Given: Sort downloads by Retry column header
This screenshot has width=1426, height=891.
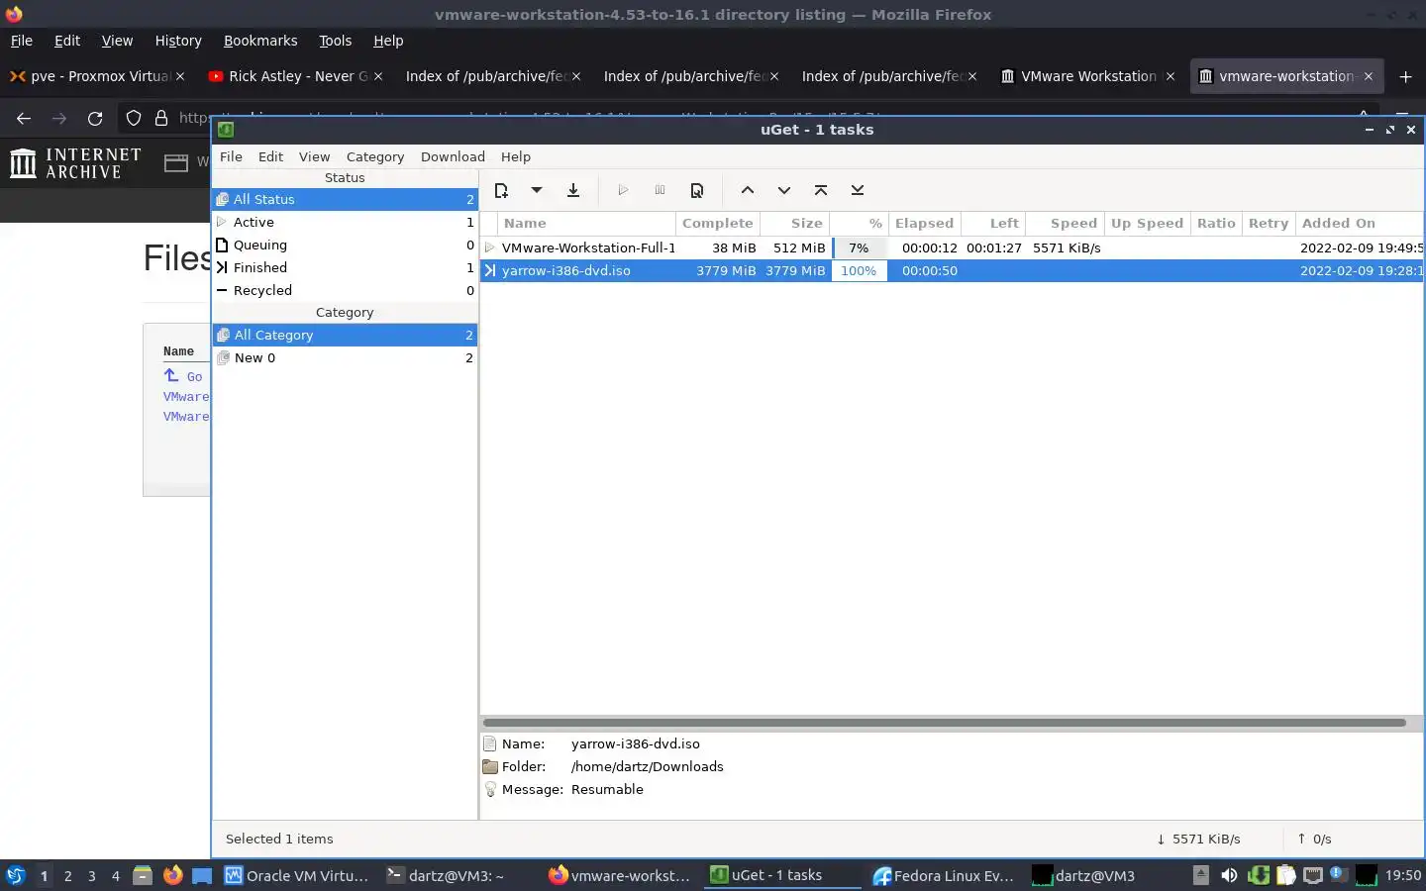Looking at the screenshot, I should click(1269, 223).
